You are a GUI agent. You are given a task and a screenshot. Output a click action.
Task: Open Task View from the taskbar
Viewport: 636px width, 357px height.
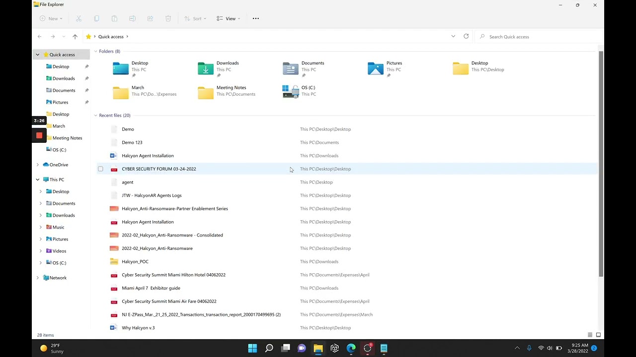pyautogui.click(x=285, y=348)
